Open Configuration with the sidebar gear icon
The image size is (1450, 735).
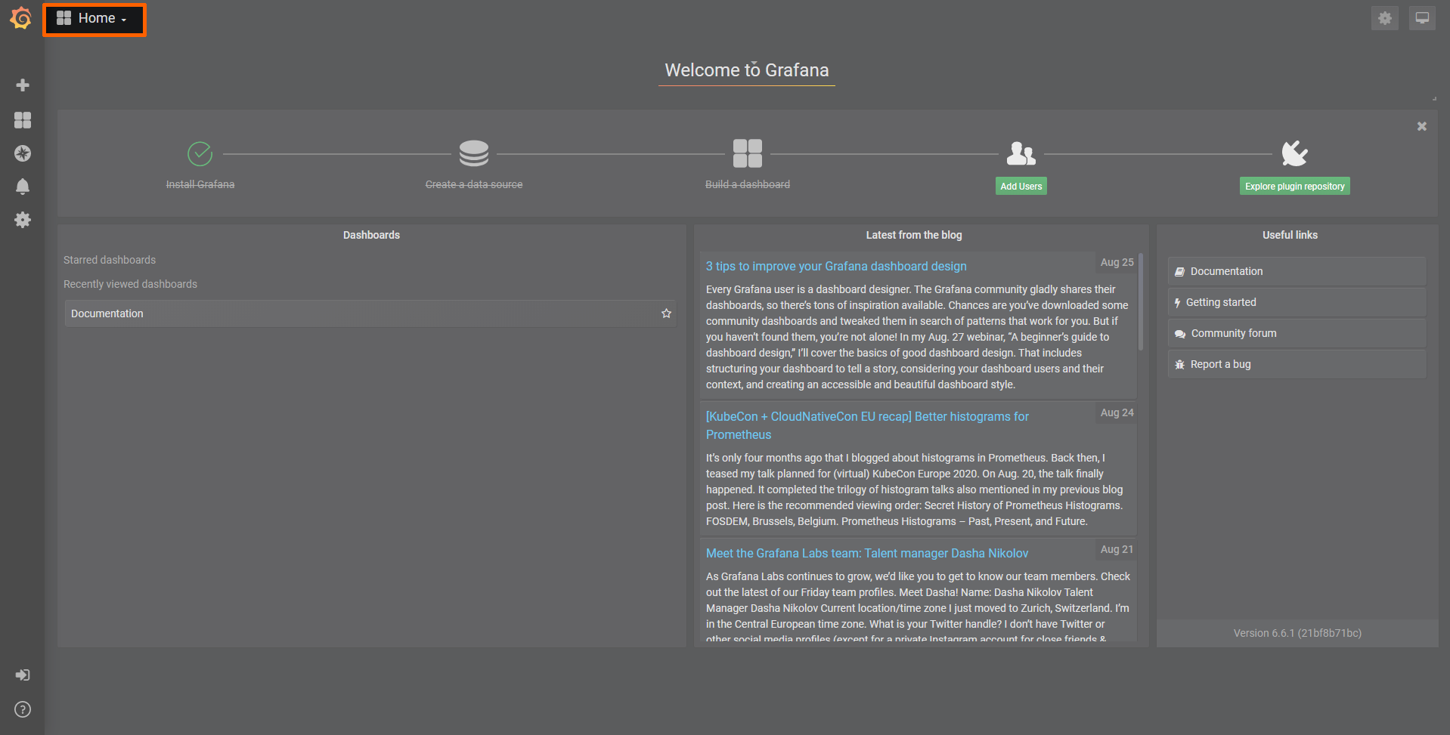[x=23, y=220]
